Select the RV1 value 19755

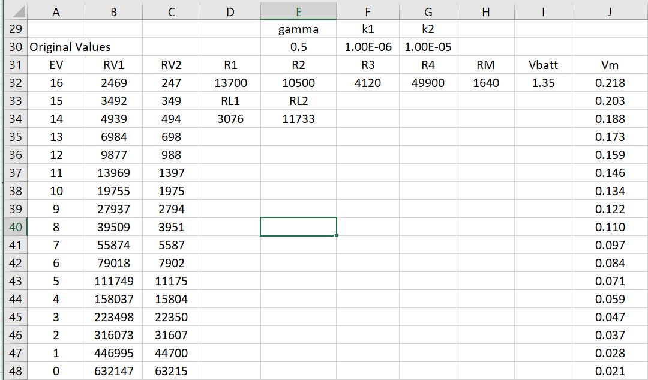click(x=113, y=191)
